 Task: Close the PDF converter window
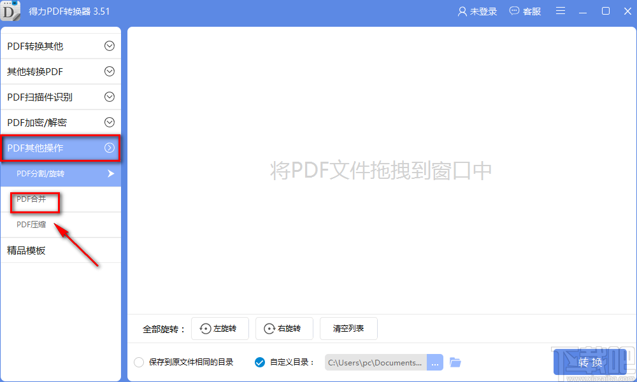coord(627,11)
